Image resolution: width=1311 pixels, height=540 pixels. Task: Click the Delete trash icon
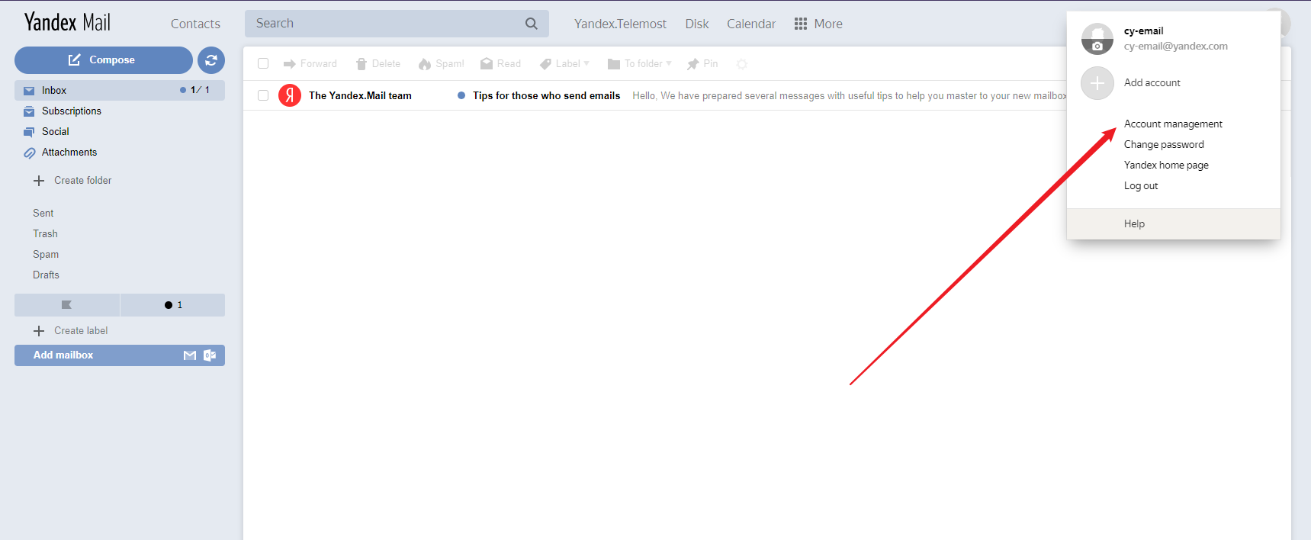361,64
